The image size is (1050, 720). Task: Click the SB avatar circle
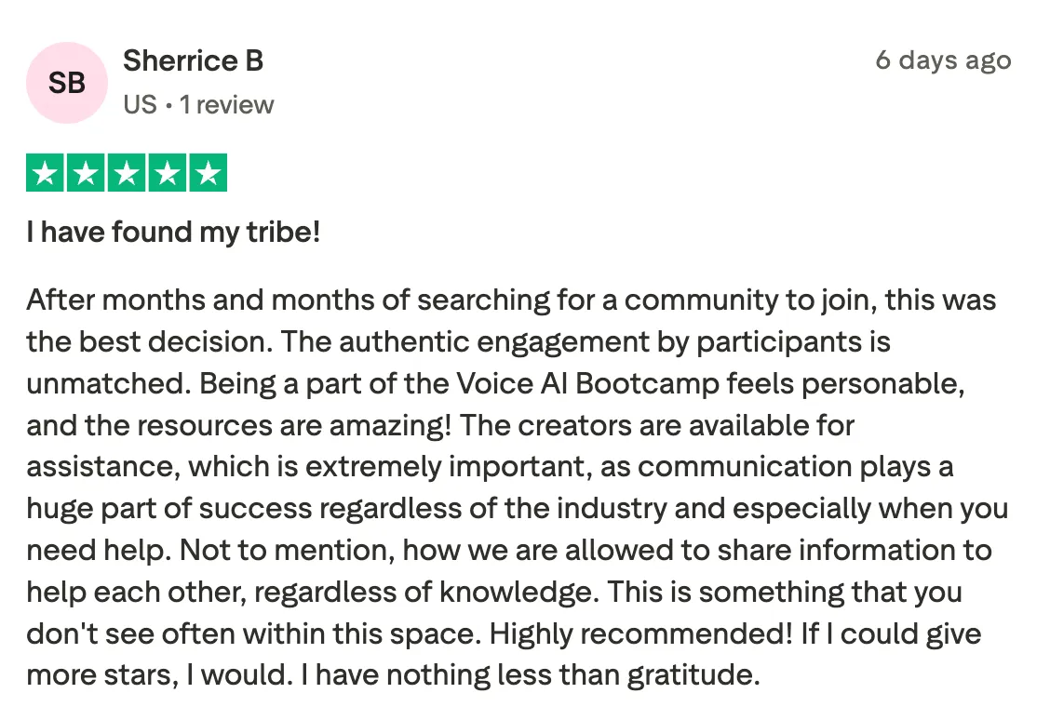point(67,83)
